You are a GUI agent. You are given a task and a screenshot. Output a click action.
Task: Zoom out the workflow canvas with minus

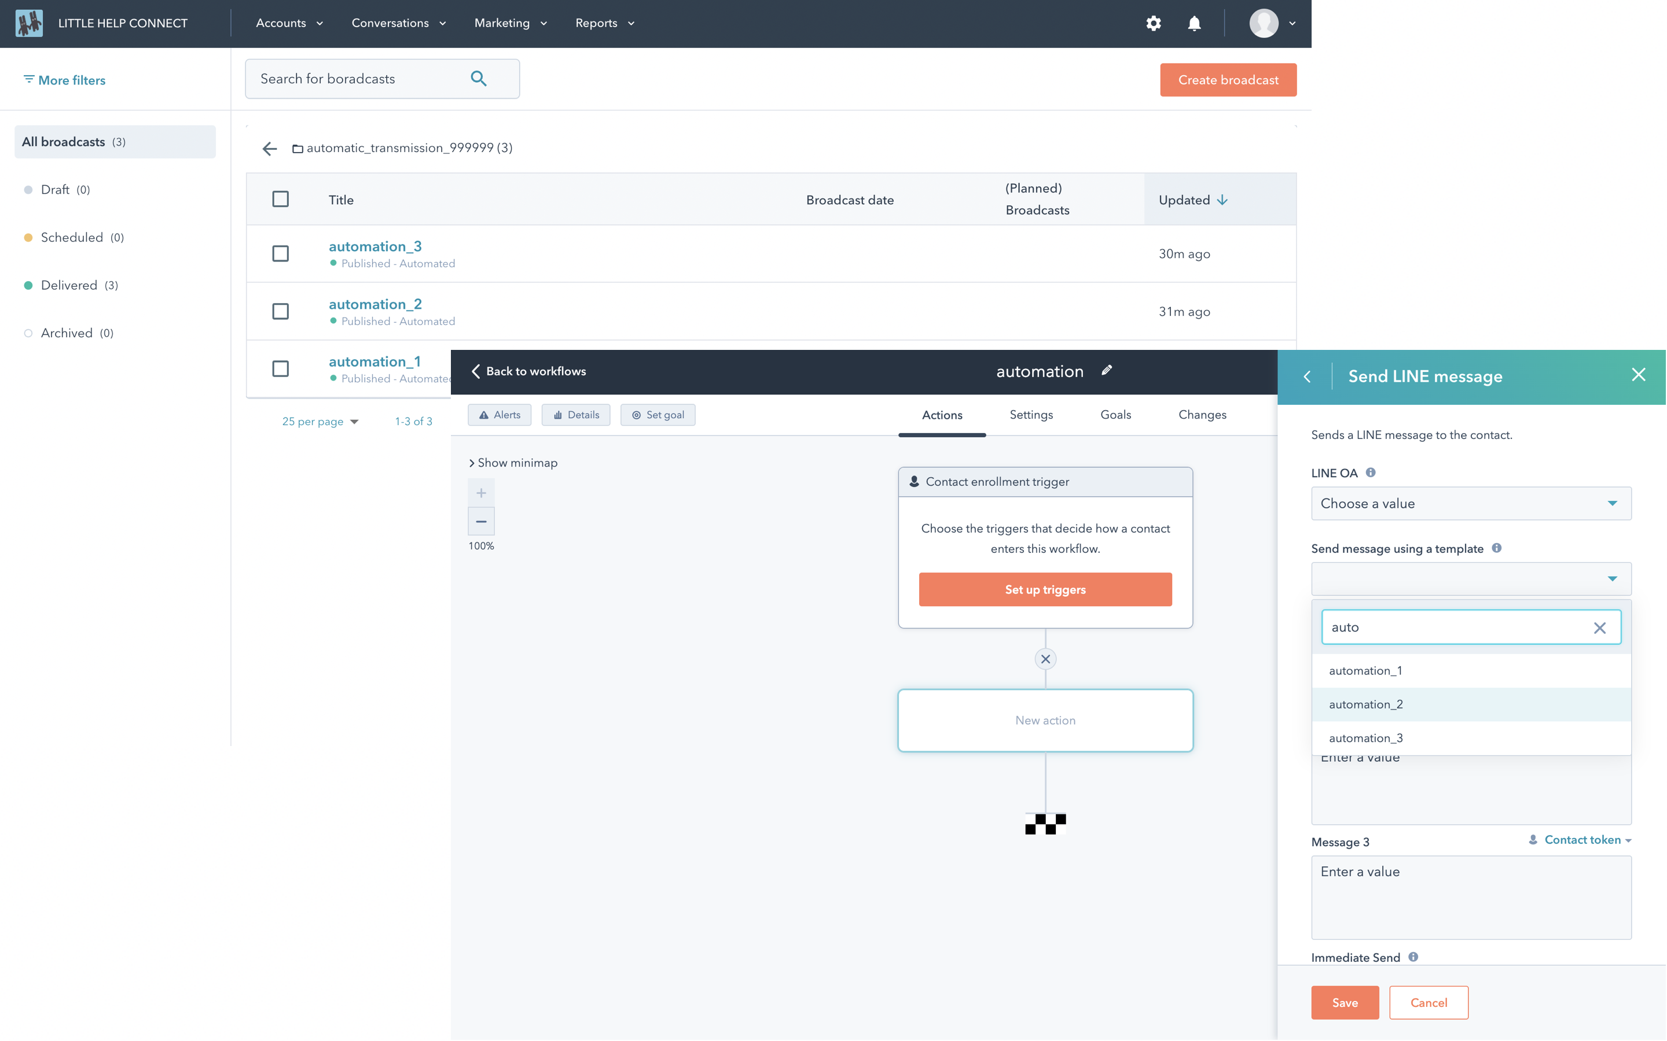tap(482, 521)
